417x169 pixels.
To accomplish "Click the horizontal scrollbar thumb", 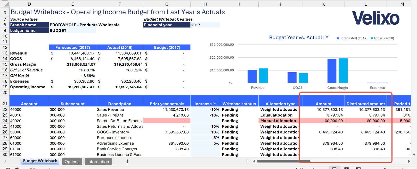I will (x=284, y=161).
